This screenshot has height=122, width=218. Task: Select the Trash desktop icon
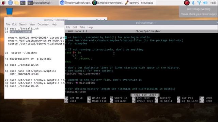[10, 12]
